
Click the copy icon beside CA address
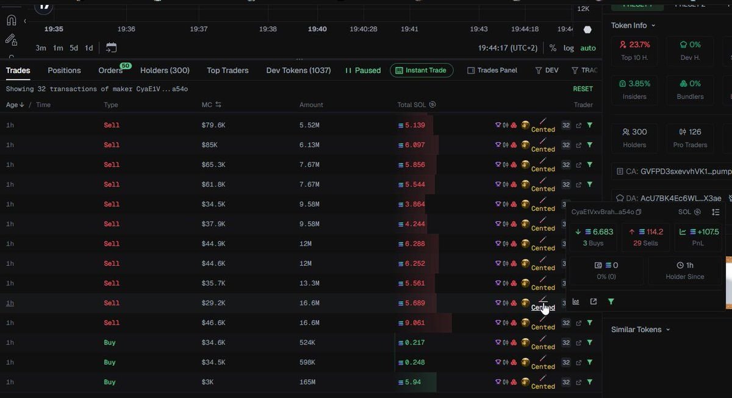(x=620, y=172)
